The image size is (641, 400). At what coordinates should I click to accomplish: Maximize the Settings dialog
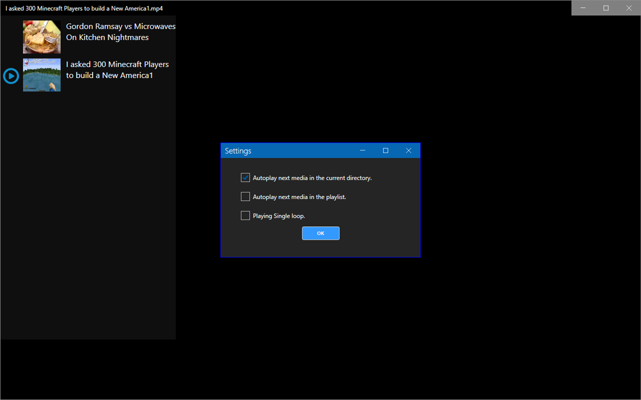tap(385, 150)
